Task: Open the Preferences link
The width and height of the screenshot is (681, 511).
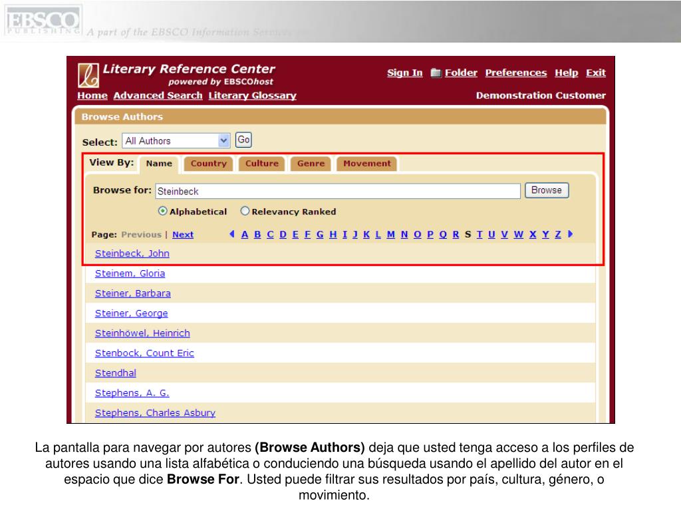Action: [516, 73]
